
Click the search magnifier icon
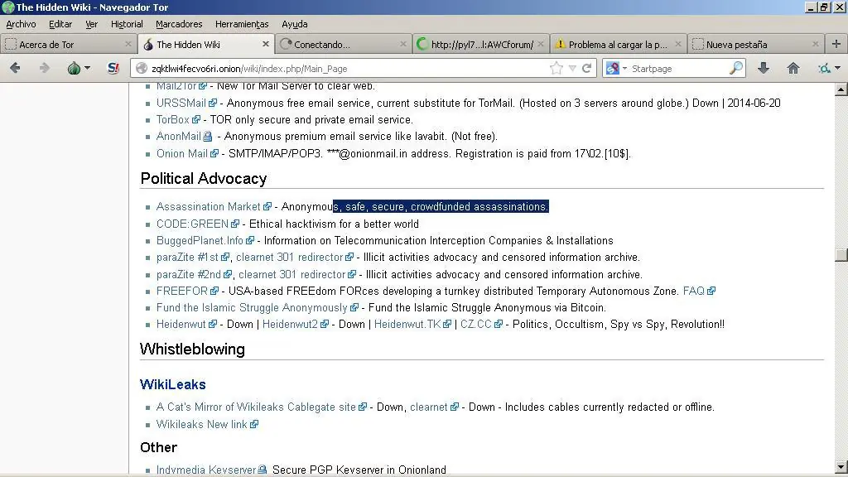click(x=736, y=68)
